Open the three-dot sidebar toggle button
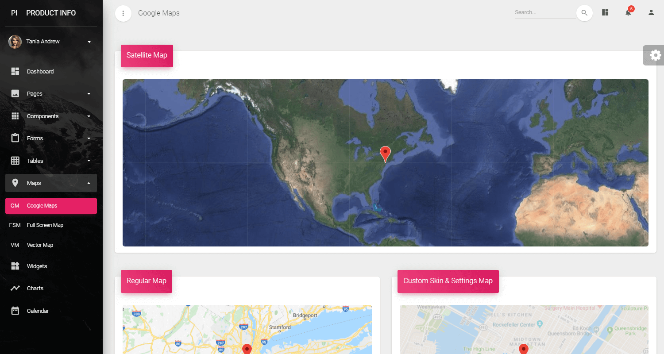The height and width of the screenshot is (354, 664). point(123,13)
